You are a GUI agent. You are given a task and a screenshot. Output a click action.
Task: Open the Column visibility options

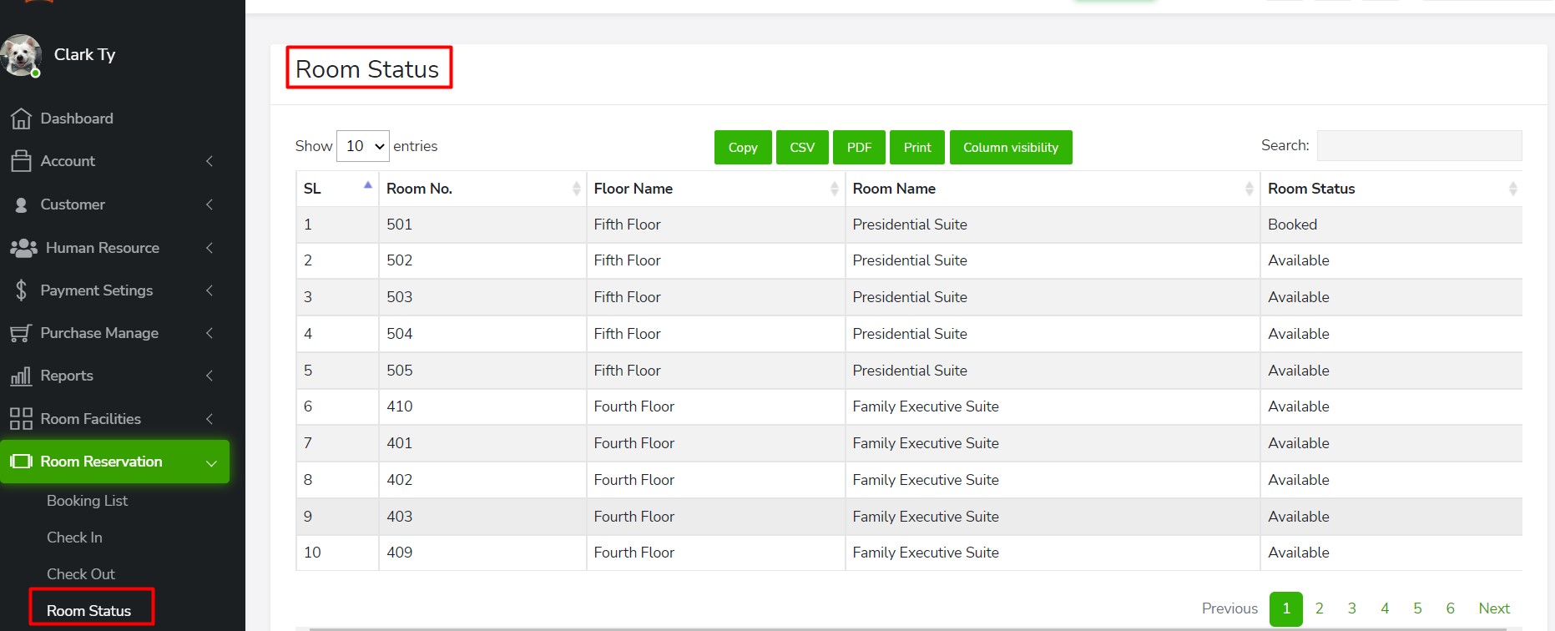pos(1010,148)
